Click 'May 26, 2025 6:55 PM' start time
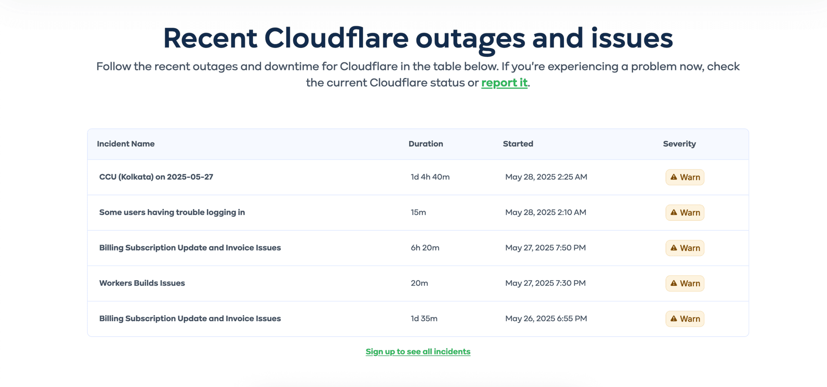Image resolution: width=827 pixels, height=387 pixels. [546, 319]
